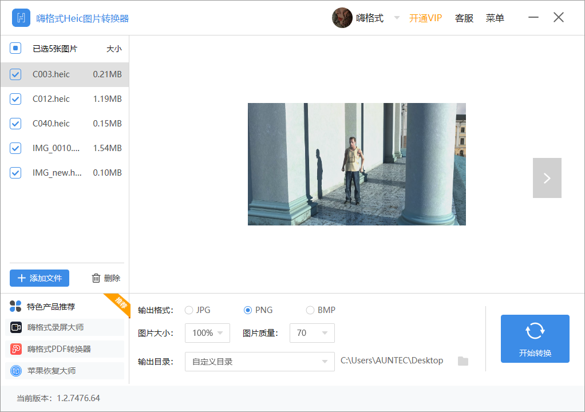Screen dimensions: 585x412
Task: Expand the image size 100% dropdown
Action: click(207, 333)
